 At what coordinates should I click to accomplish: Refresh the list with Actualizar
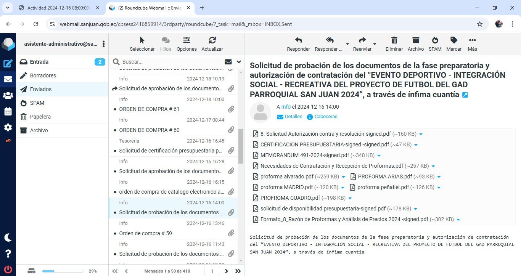212,40
